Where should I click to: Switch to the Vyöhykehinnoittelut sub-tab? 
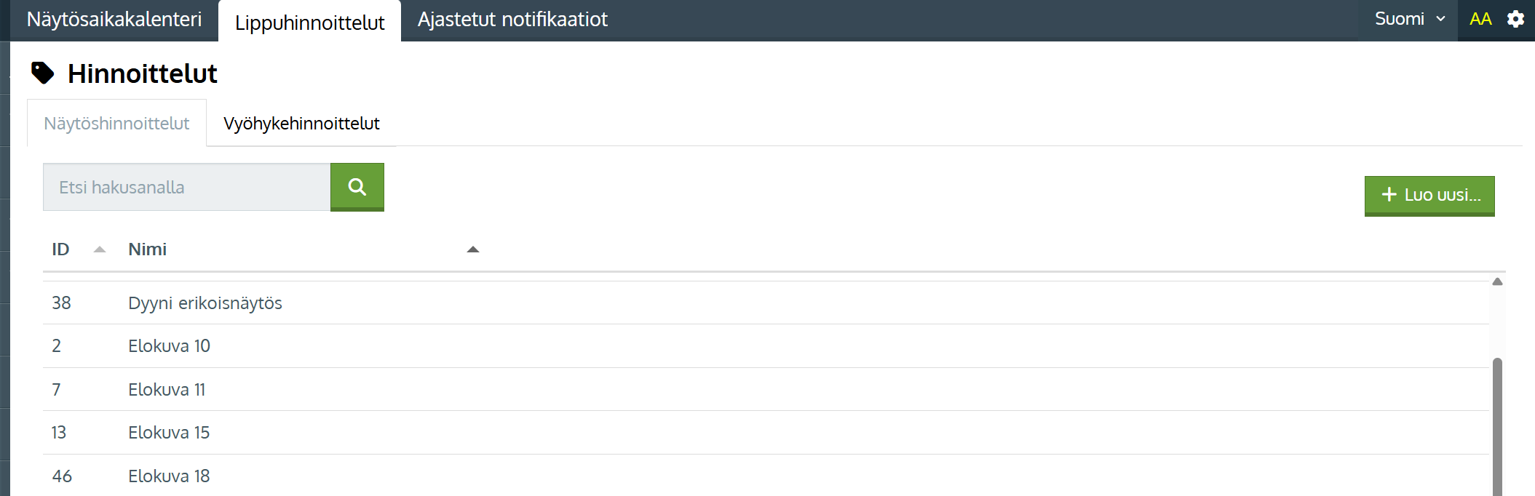[301, 124]
